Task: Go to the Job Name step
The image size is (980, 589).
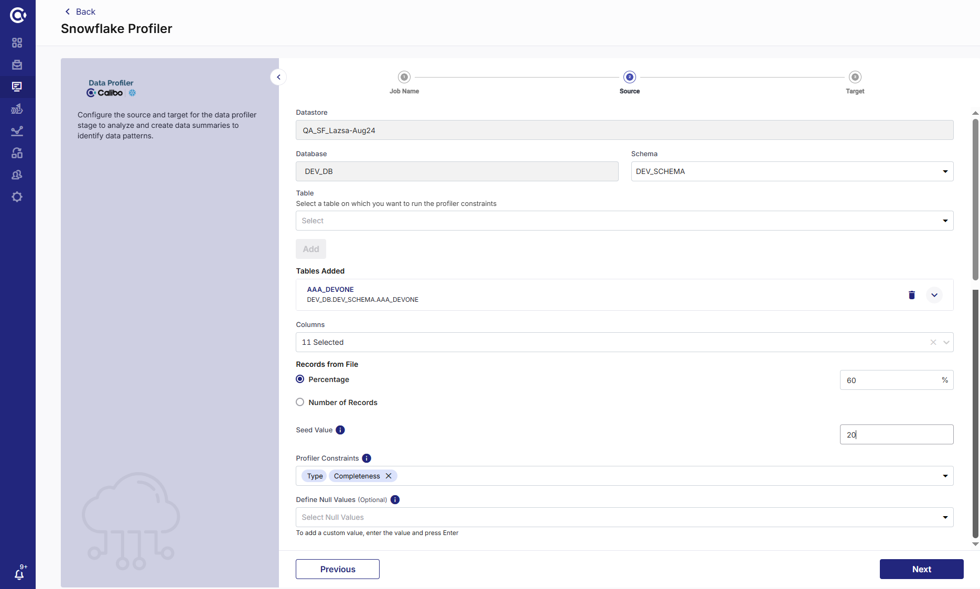Action: 404,78
